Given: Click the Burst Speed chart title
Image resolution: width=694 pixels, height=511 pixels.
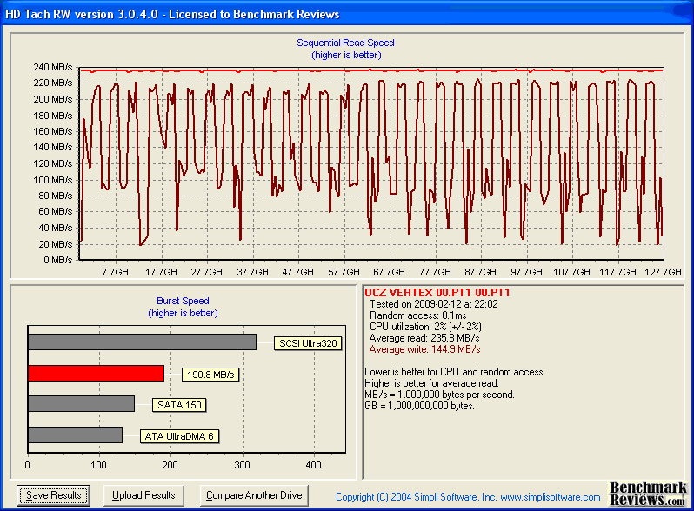Looking at the screenshot, I should [183, 301].
